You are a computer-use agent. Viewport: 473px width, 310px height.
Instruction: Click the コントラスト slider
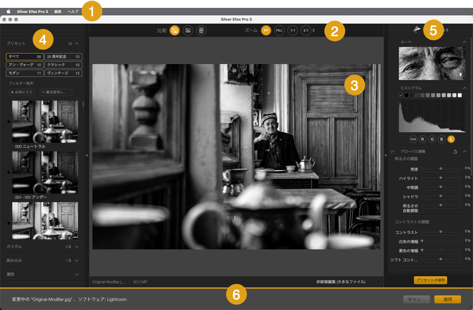441,232
